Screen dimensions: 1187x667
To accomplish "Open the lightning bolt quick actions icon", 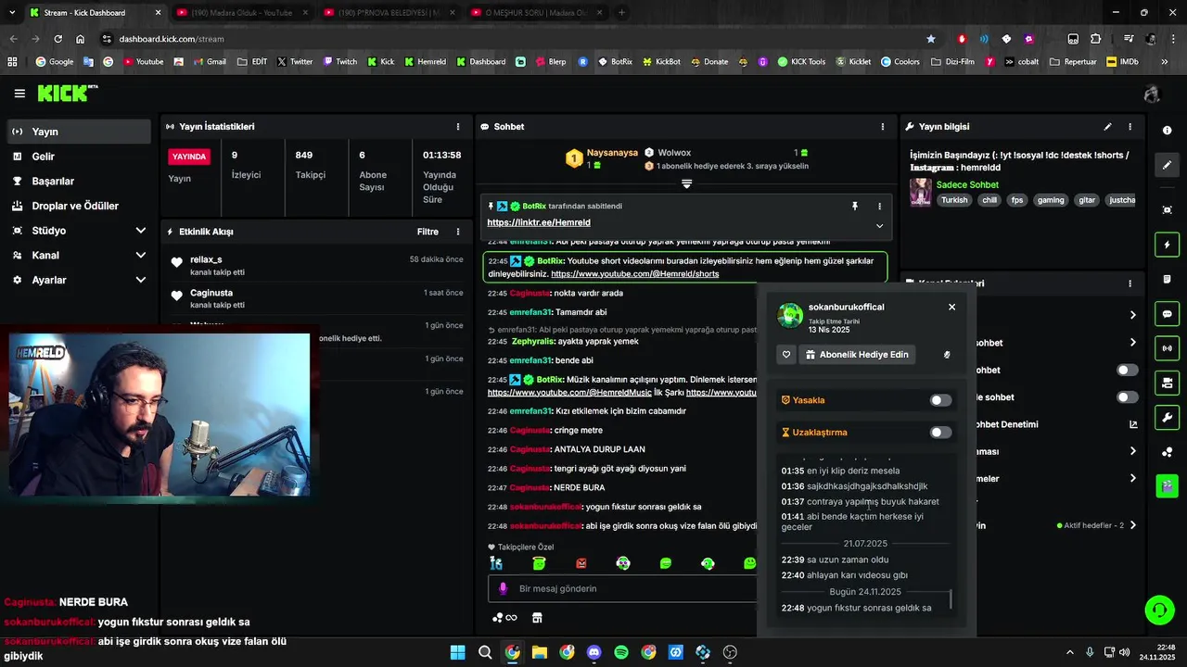I will [1167, 245].
